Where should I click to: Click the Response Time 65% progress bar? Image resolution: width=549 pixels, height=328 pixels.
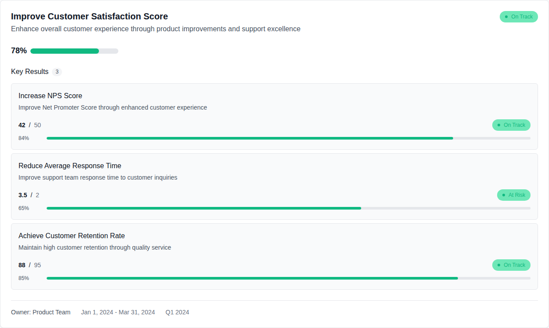288,208
